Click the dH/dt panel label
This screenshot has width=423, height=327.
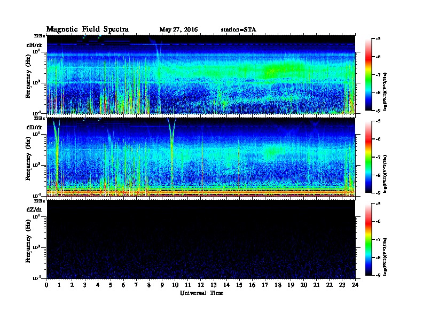tap(34, 45)
